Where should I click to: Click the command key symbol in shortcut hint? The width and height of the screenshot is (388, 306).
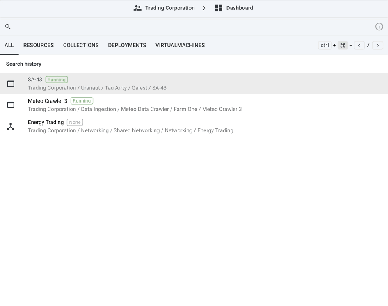pos(343,45)
